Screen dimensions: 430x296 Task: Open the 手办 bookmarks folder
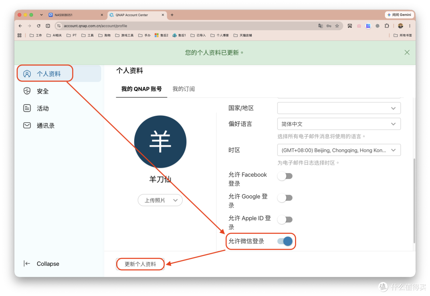coord(145,35)
